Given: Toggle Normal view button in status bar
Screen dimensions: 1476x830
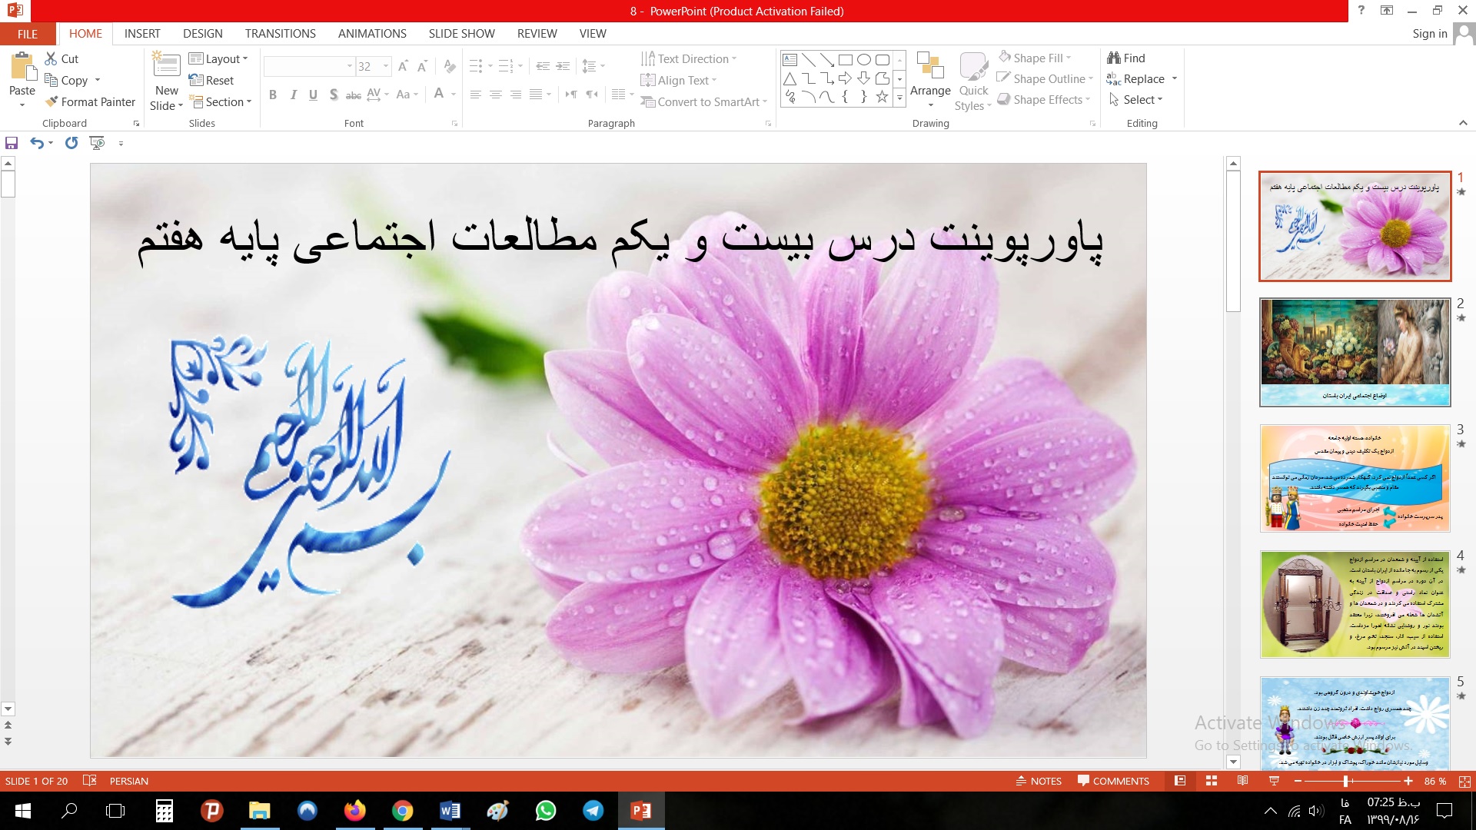Looking at the screenshot, I should [1180, 781].
